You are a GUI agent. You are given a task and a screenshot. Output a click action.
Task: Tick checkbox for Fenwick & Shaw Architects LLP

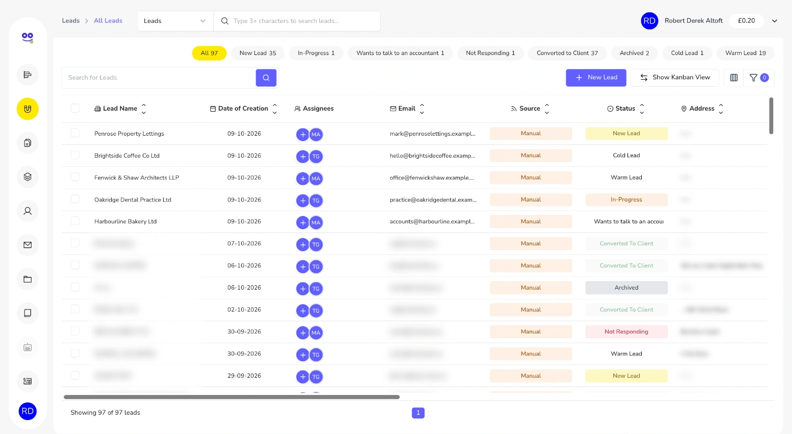75,177
